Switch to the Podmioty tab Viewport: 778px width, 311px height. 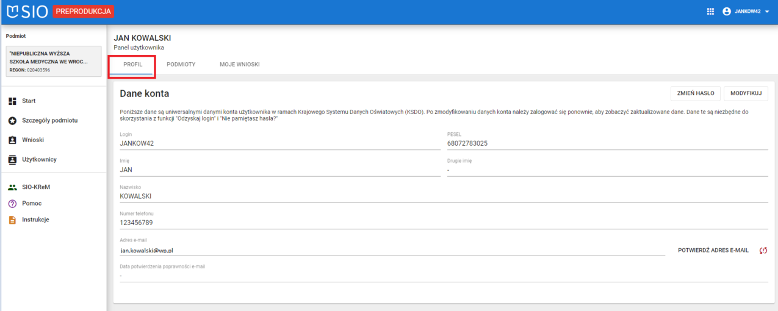pyautogui.click(x=181, y=65)
